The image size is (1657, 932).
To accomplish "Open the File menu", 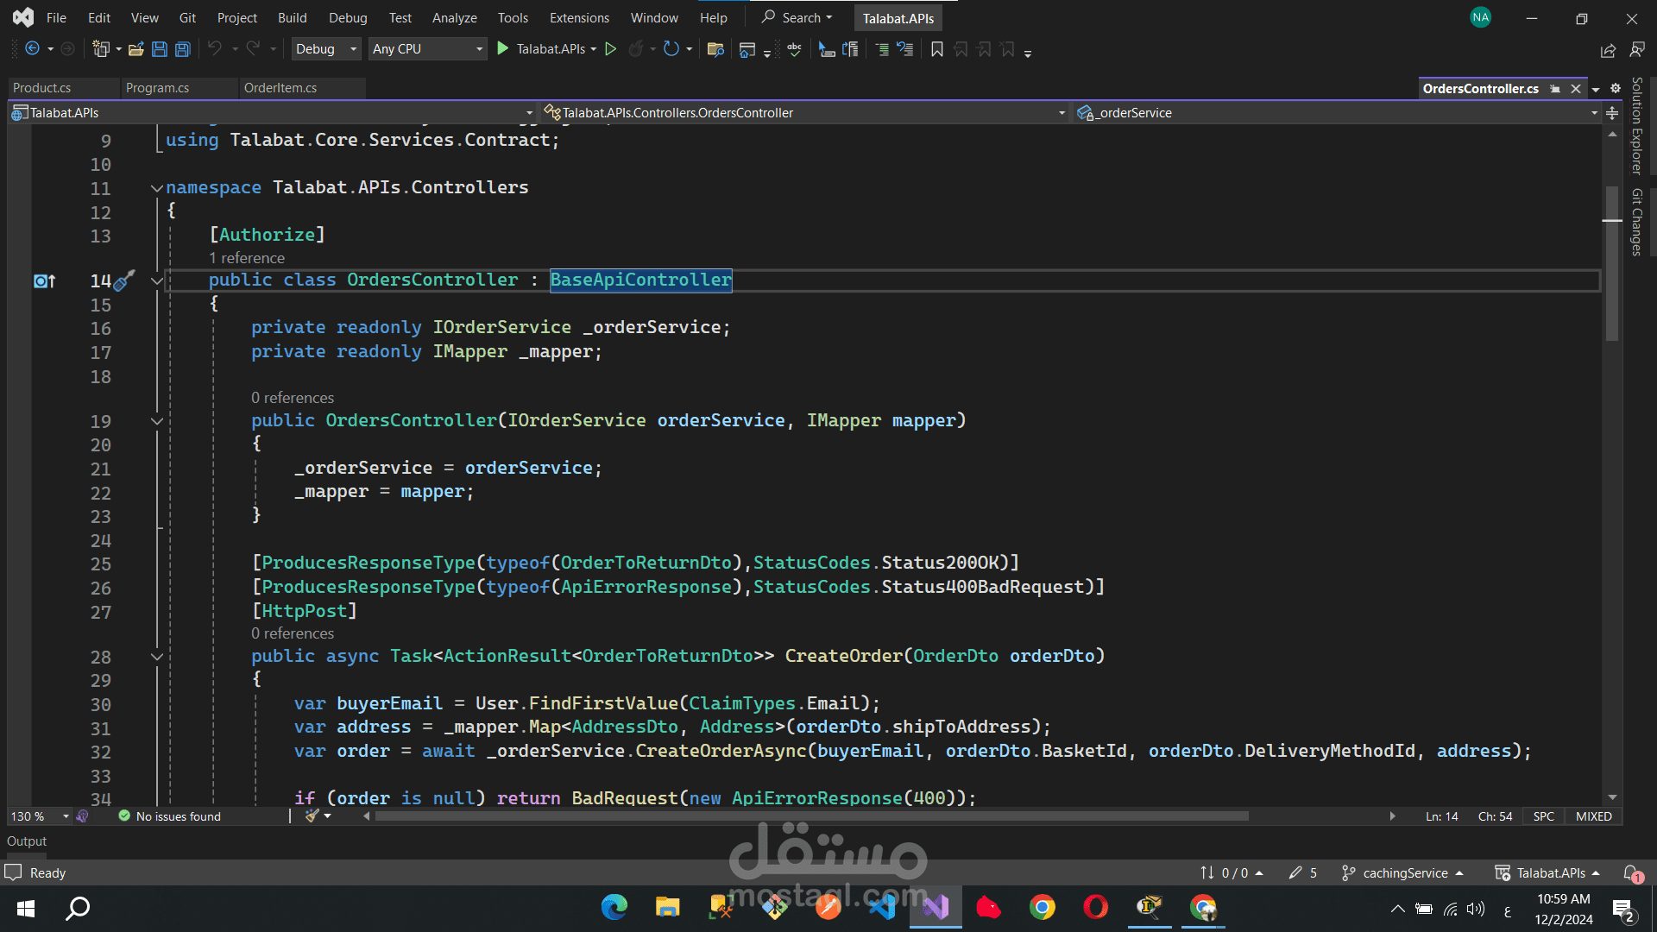I will [56, 17].
